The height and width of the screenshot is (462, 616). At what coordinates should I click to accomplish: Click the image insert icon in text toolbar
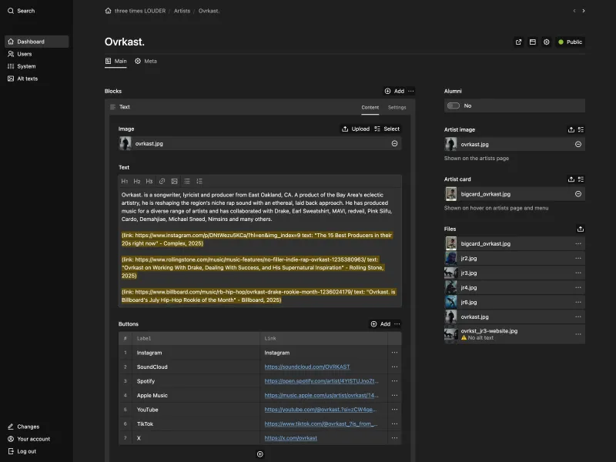[x=175, y=182]
